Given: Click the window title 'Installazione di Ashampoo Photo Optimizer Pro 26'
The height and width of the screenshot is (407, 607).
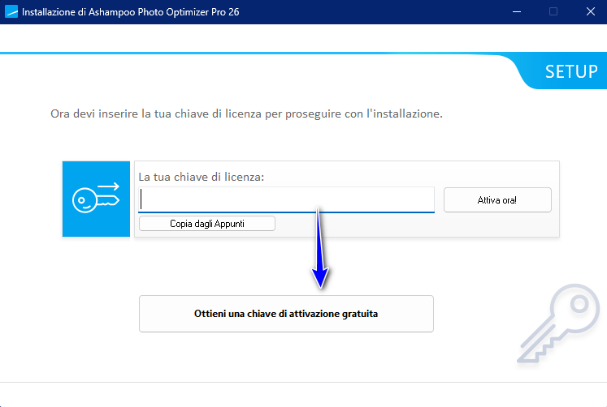Looking at the screenshot, I should tap(131, 12).
